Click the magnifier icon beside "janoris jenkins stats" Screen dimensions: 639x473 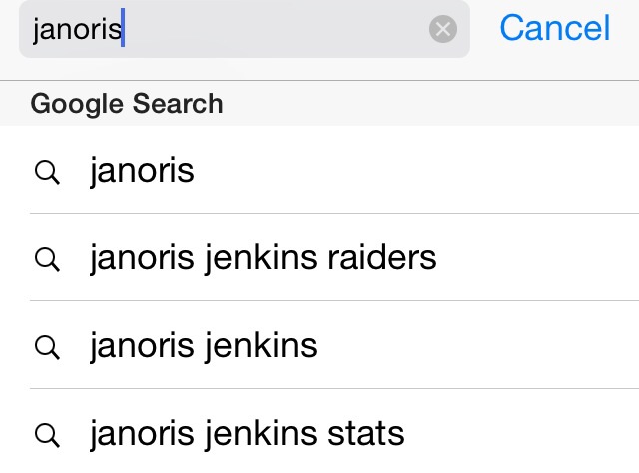point(47,435)
